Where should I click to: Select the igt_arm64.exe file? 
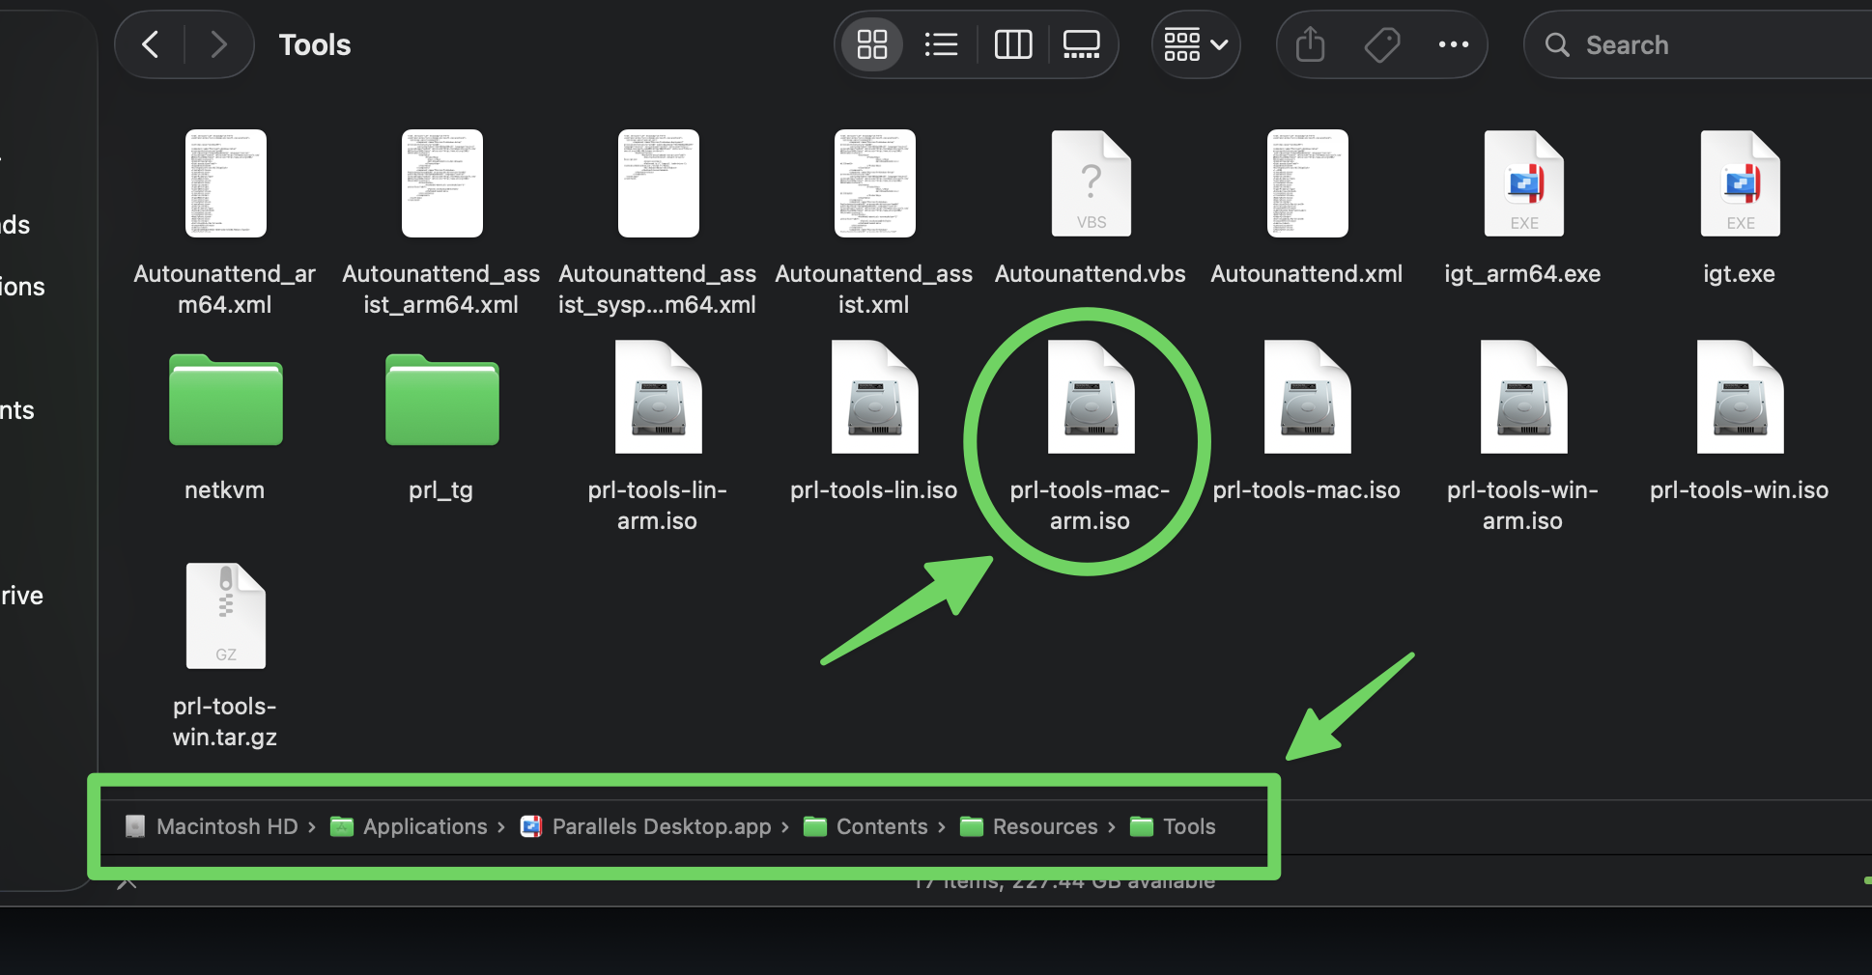point(1523,183)
